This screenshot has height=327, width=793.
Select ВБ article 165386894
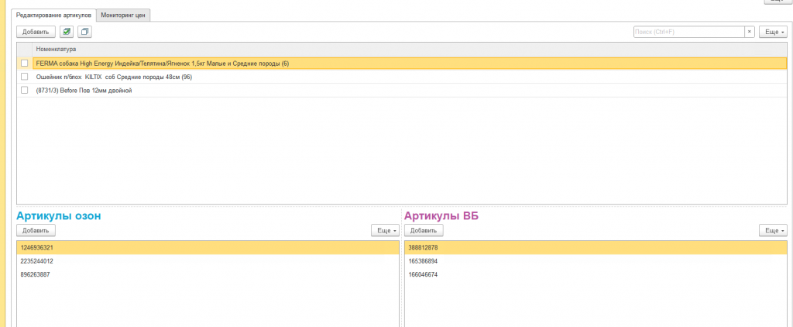596,261
